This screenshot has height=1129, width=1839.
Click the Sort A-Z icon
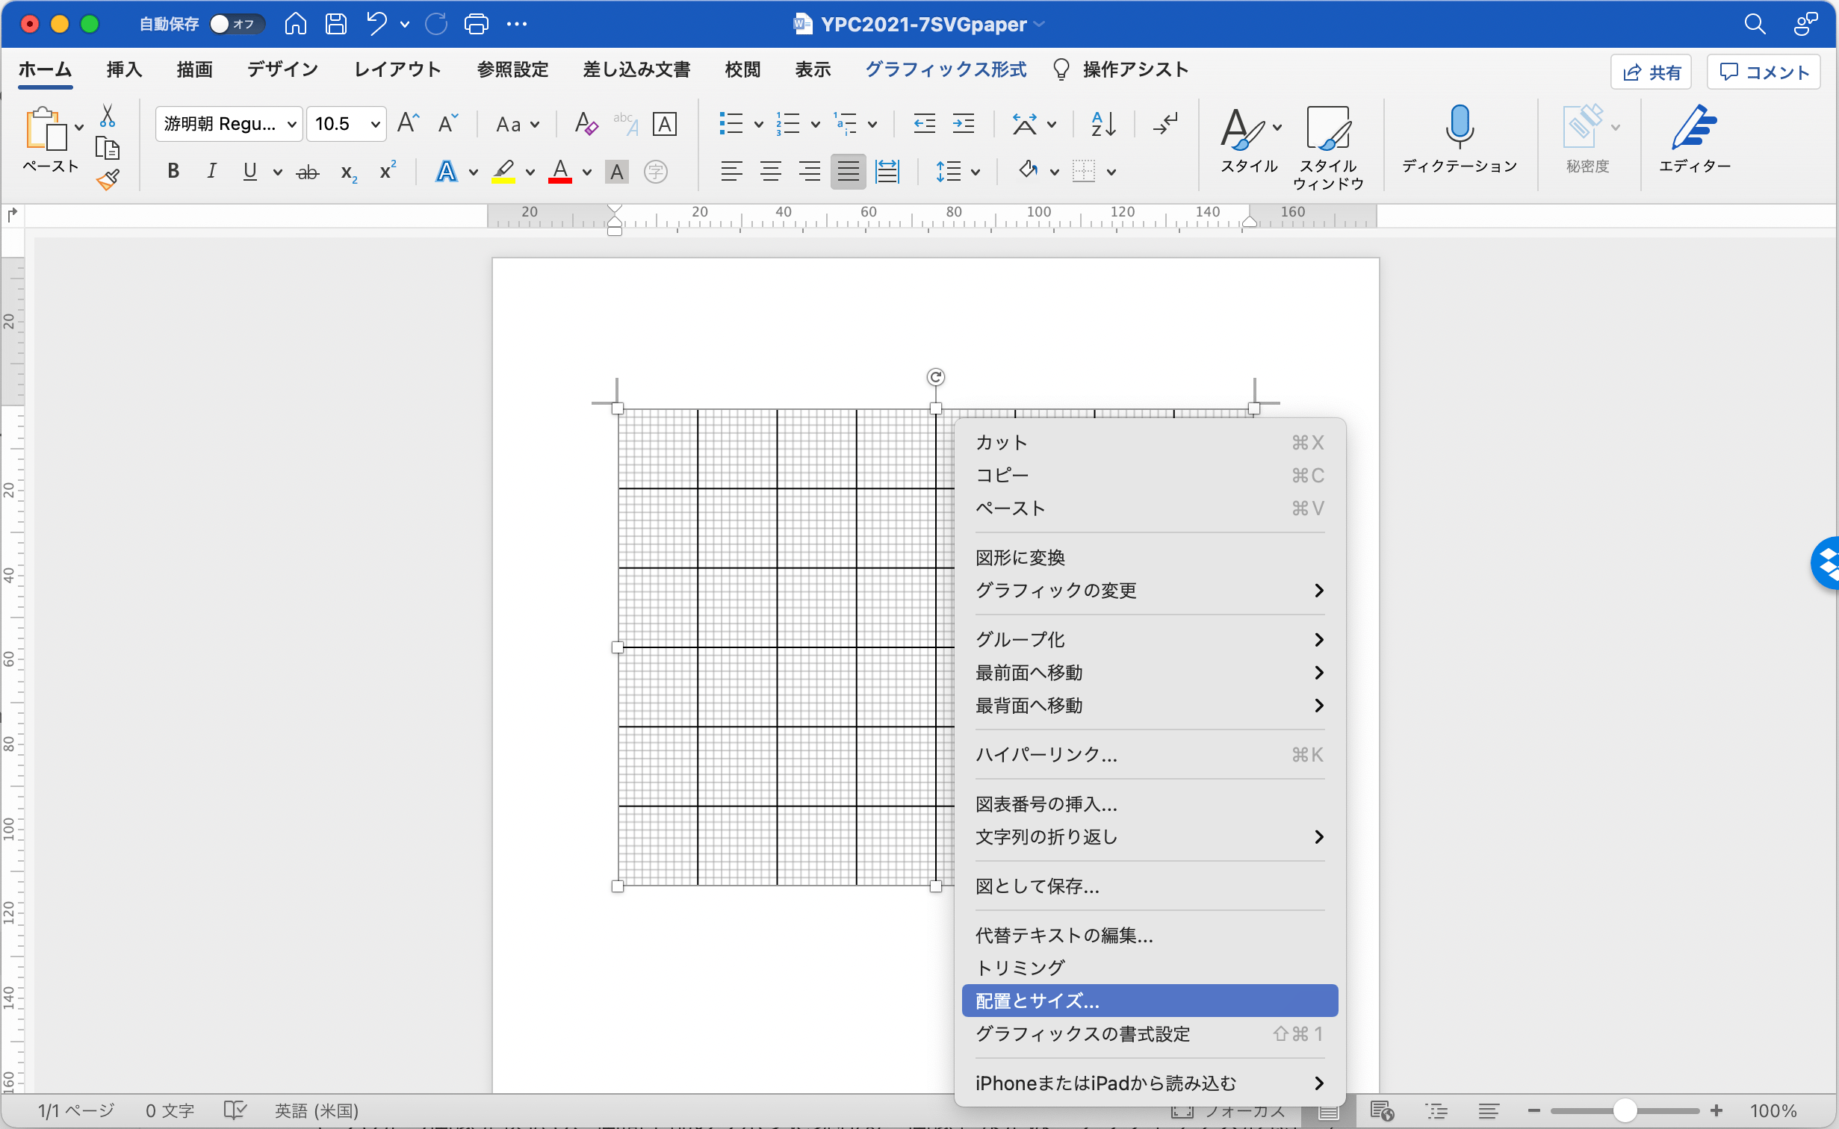pos(1103,124)
